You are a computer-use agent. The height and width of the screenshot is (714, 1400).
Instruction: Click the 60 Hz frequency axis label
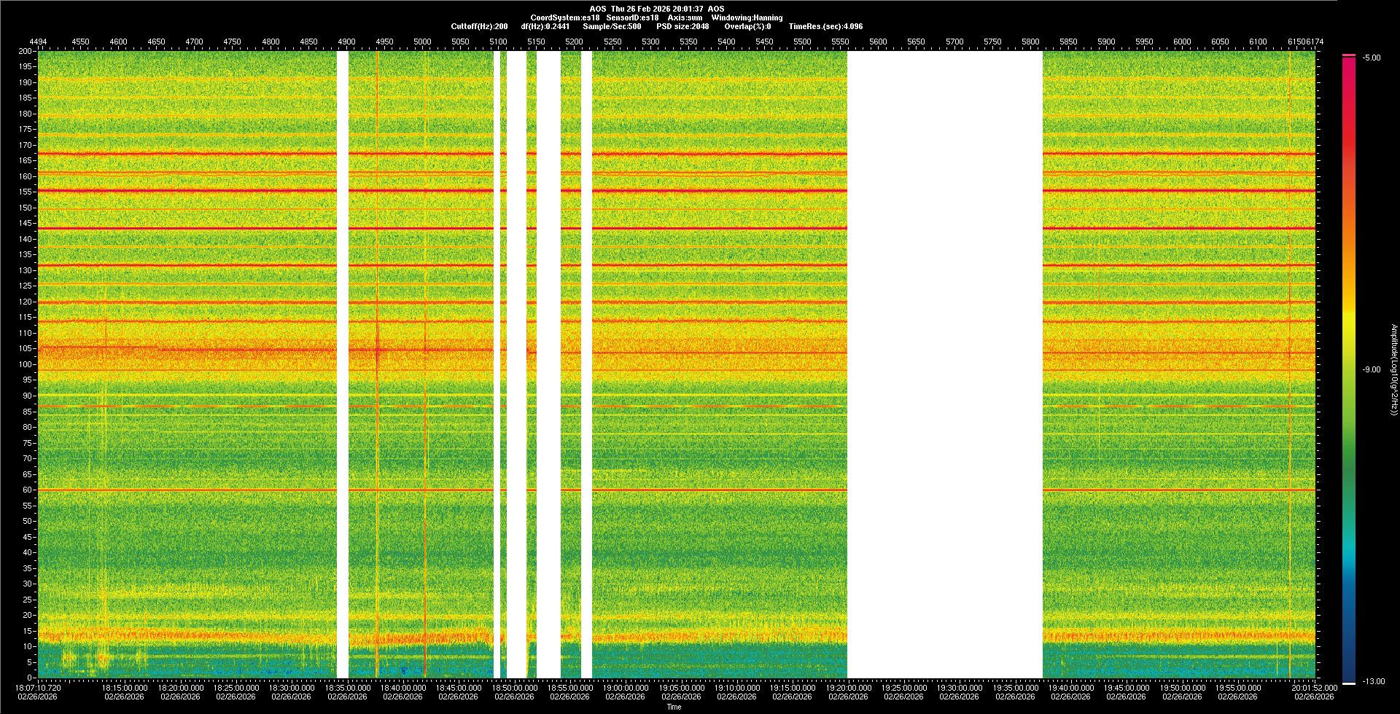[x=27, y=490]
